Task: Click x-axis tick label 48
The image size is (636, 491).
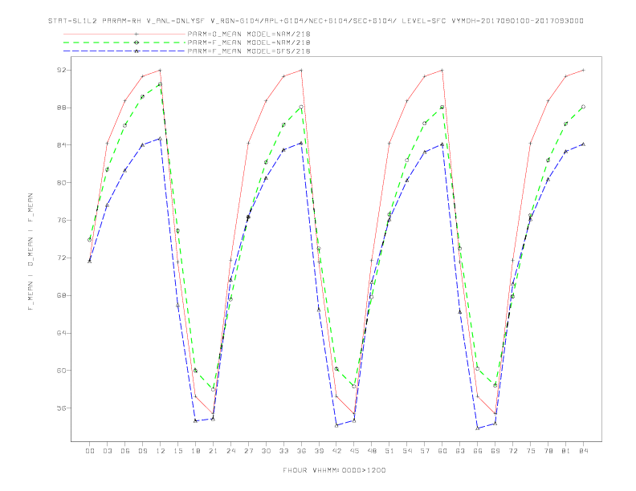Action: tap(372, 451)
